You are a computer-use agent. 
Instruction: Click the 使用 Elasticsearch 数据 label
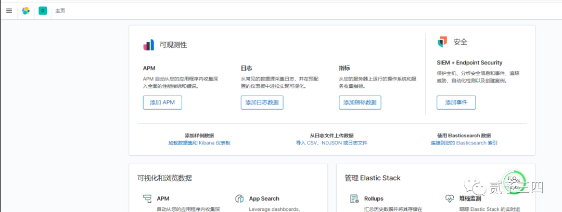(x=464, y=136)
